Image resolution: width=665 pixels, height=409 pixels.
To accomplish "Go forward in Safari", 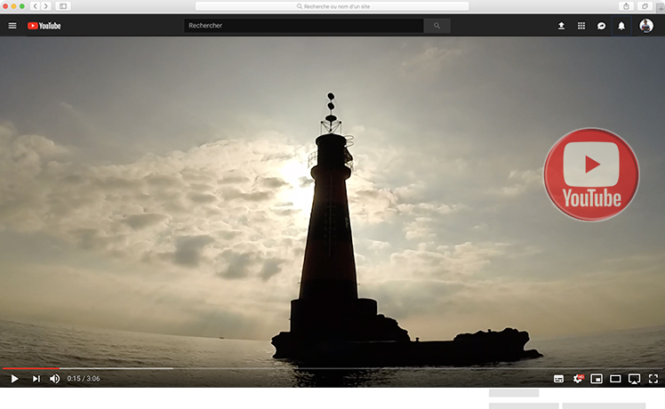I will click(x=46, y=6).
